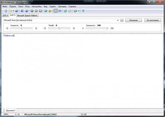Expand the arrow beside the dictionary icon
The image size is (165, 117).
[78, 11]
